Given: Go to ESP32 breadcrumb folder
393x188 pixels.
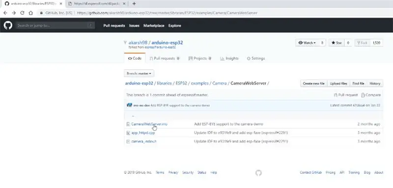Looking at the screenshot, I should pyautogui.click(x=181, y=83).
